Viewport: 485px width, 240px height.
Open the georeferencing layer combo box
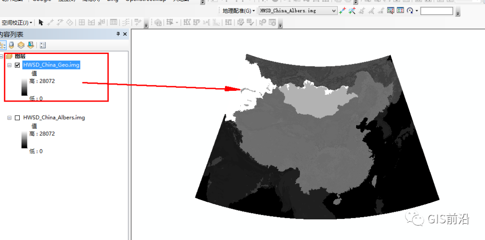tap(298, 11)
